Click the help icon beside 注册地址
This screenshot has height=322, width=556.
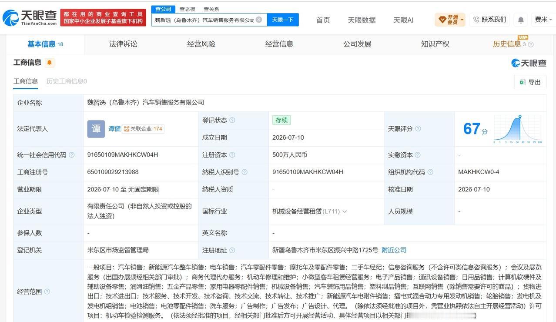[x=232, y=250]
